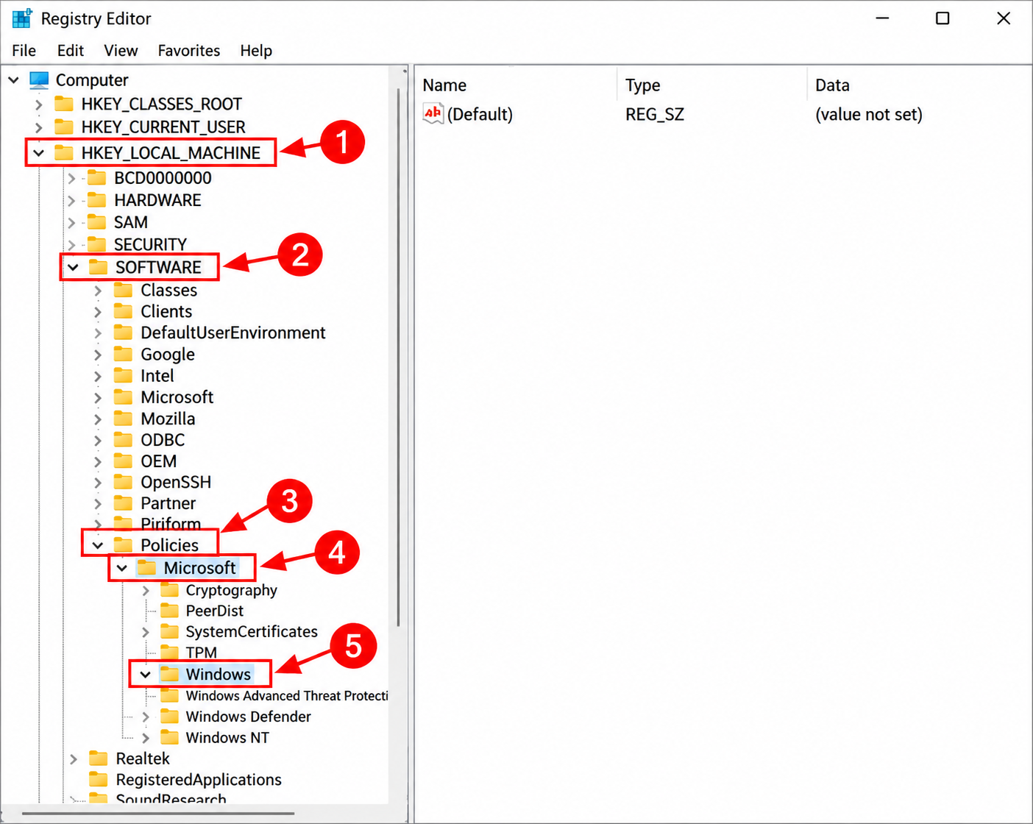Click the Registry Editor icon in the title bar
The image size is (1033, 824).
pyautogui.click(x=21, y=18)
